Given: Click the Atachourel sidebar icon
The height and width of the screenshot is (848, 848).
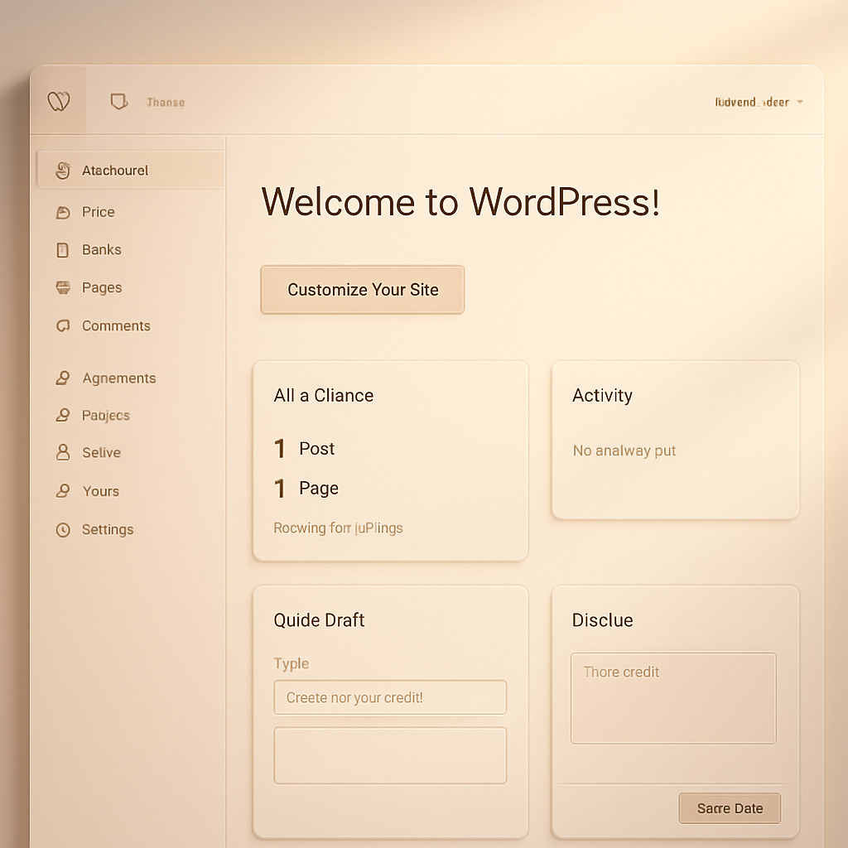Looking at the screenshot, I should coord(63,171).
